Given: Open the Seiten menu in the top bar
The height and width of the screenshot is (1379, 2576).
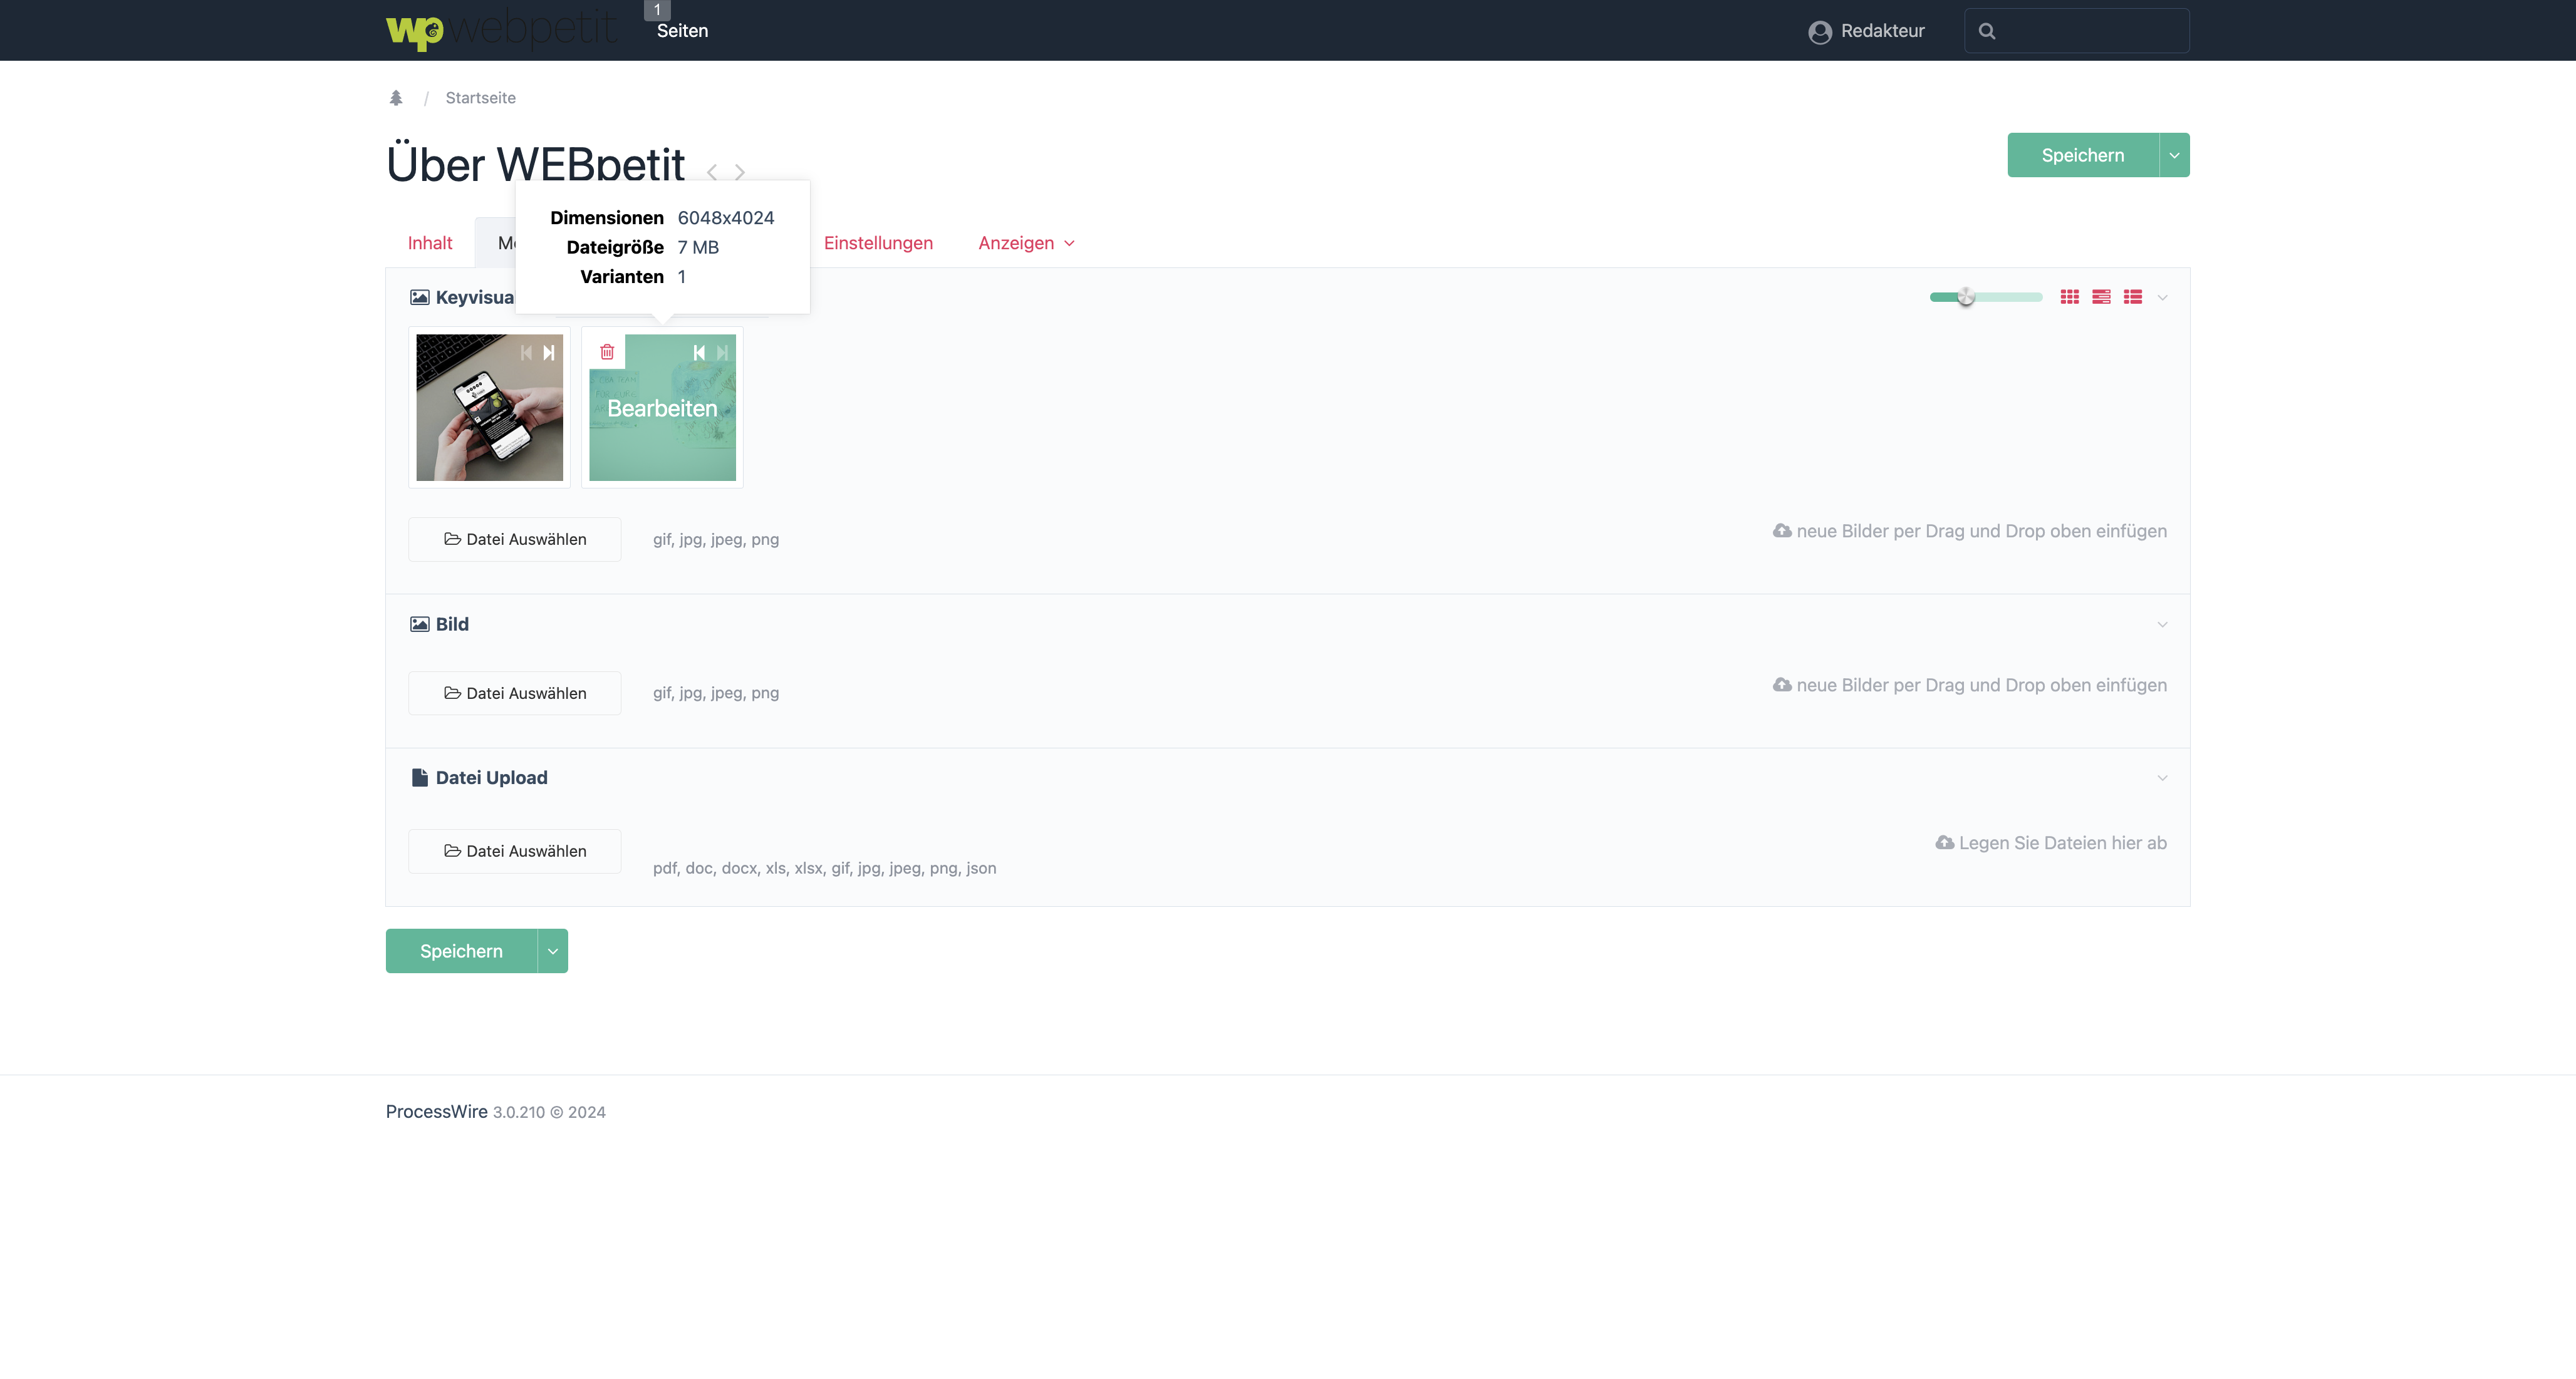Looking at the screenshot, I should tap(682, 31).
